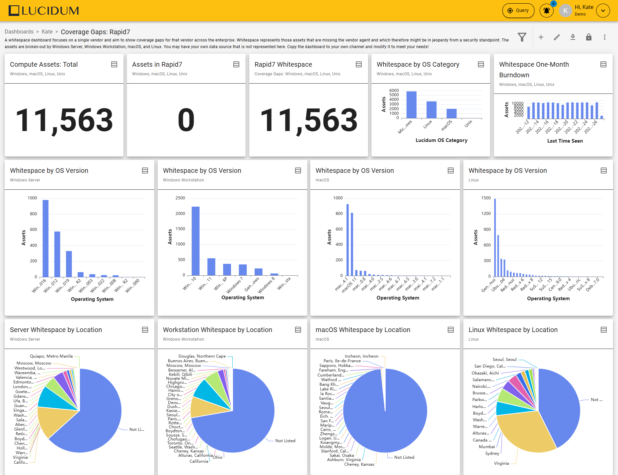Click Douglas, Northern Cape pie label
Image resolution: width=618 pixels, height=475 pixels.
tap(202, 356)
